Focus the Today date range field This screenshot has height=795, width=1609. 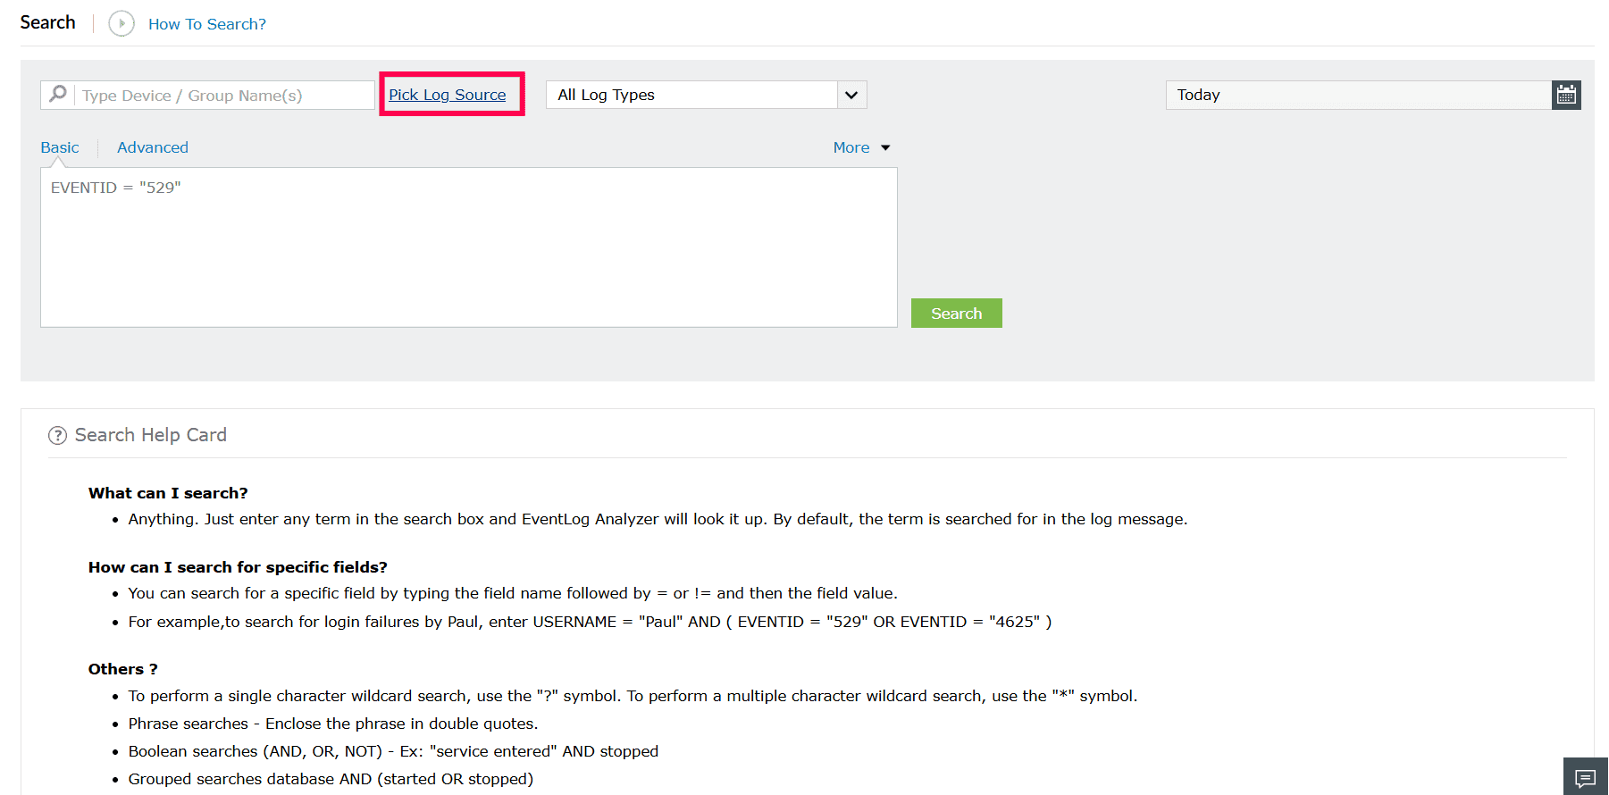[1359, 95]
